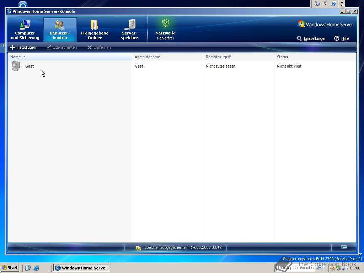This screenshot has width=364, height=273.
Task: Click the Gast login name cell
Action: pos(139,66)
